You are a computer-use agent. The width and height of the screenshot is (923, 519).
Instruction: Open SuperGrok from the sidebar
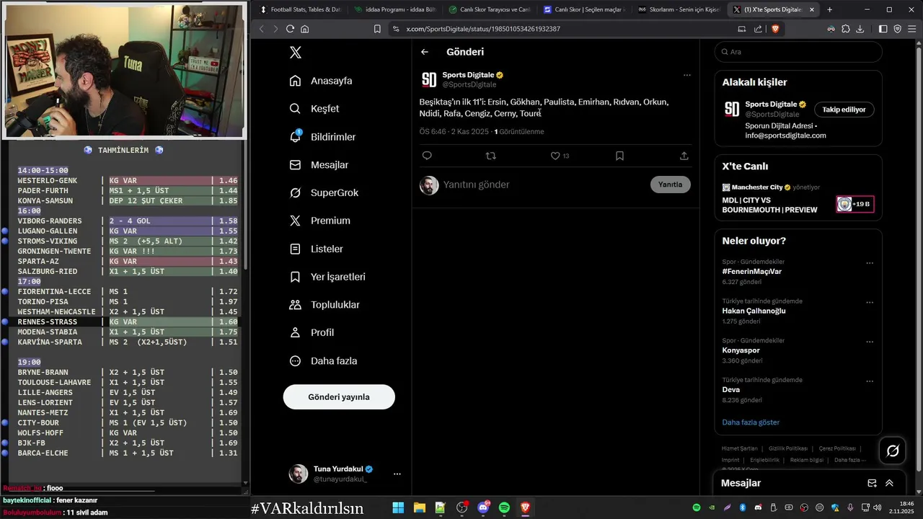[x=324, y=193]
